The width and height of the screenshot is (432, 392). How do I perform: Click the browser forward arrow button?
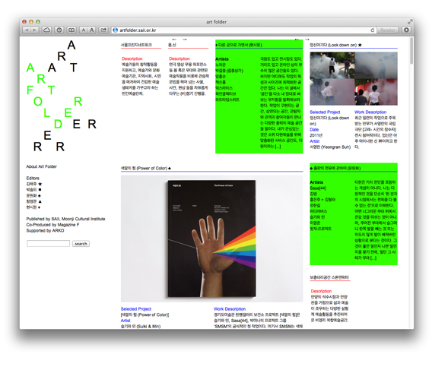[x=35, y=30]
